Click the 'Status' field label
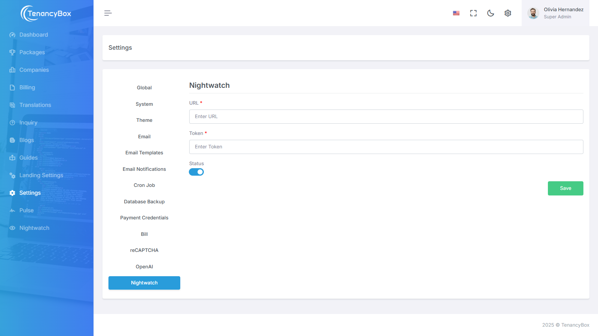This screenshot has height=336, width=598. [x=196, y=164]
